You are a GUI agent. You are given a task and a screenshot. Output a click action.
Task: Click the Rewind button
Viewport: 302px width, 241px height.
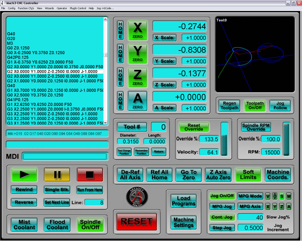[24, 190]
